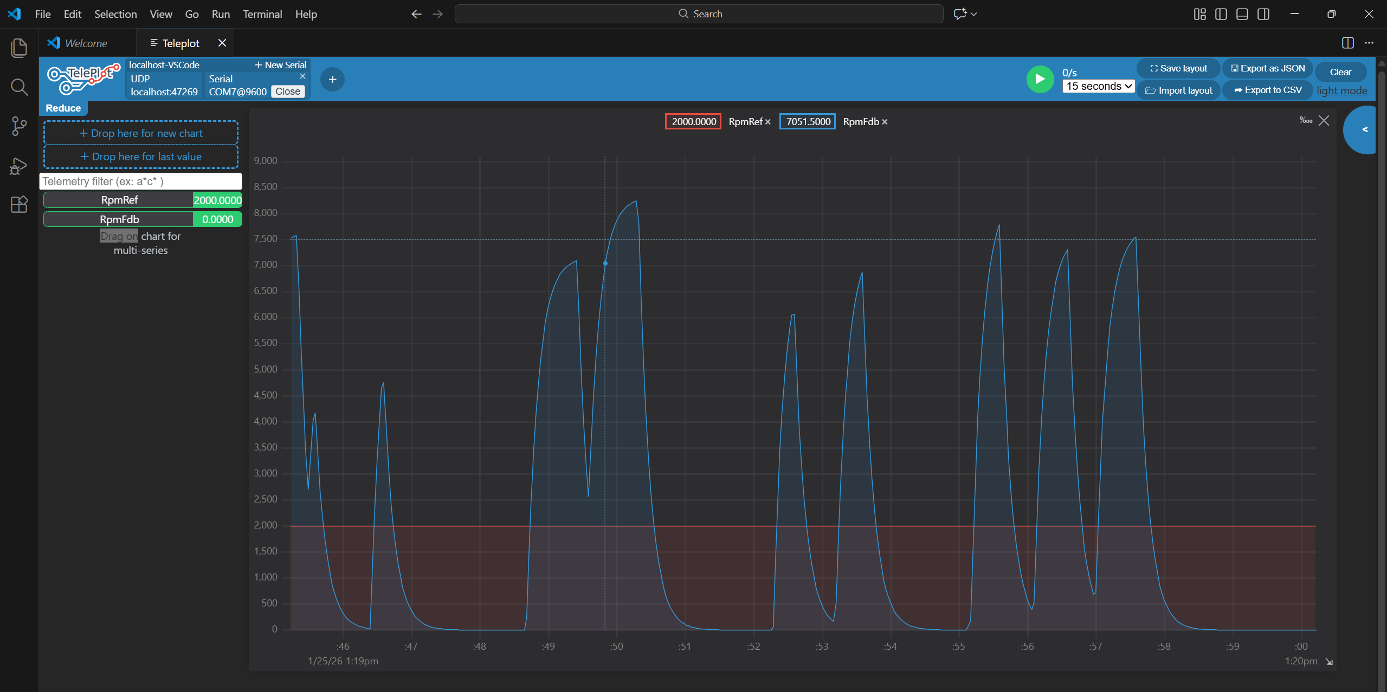Image resolution: width=1387 pixels, height=692 pixels.
Task: Open the Terminal menu
Action: point(262,14)
